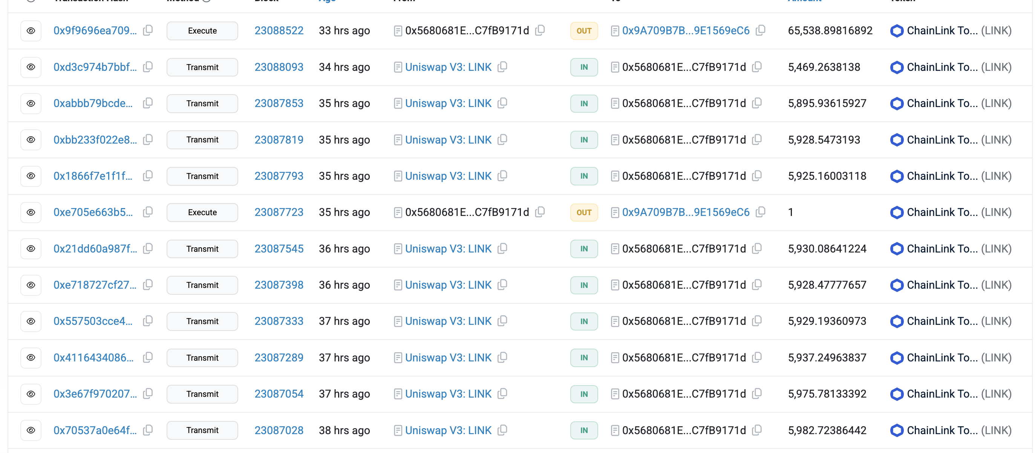Click ChainLink token logo in block 23088522 row
The height and width of the screenshot is (453, 1035).
click(x=897, y=31)
